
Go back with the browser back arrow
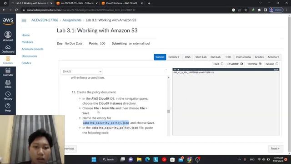click(x=4, y=10)
